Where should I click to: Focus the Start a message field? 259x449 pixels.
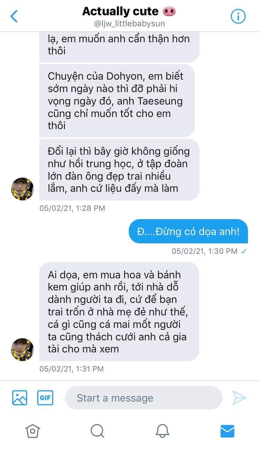(x=143, y=398)
